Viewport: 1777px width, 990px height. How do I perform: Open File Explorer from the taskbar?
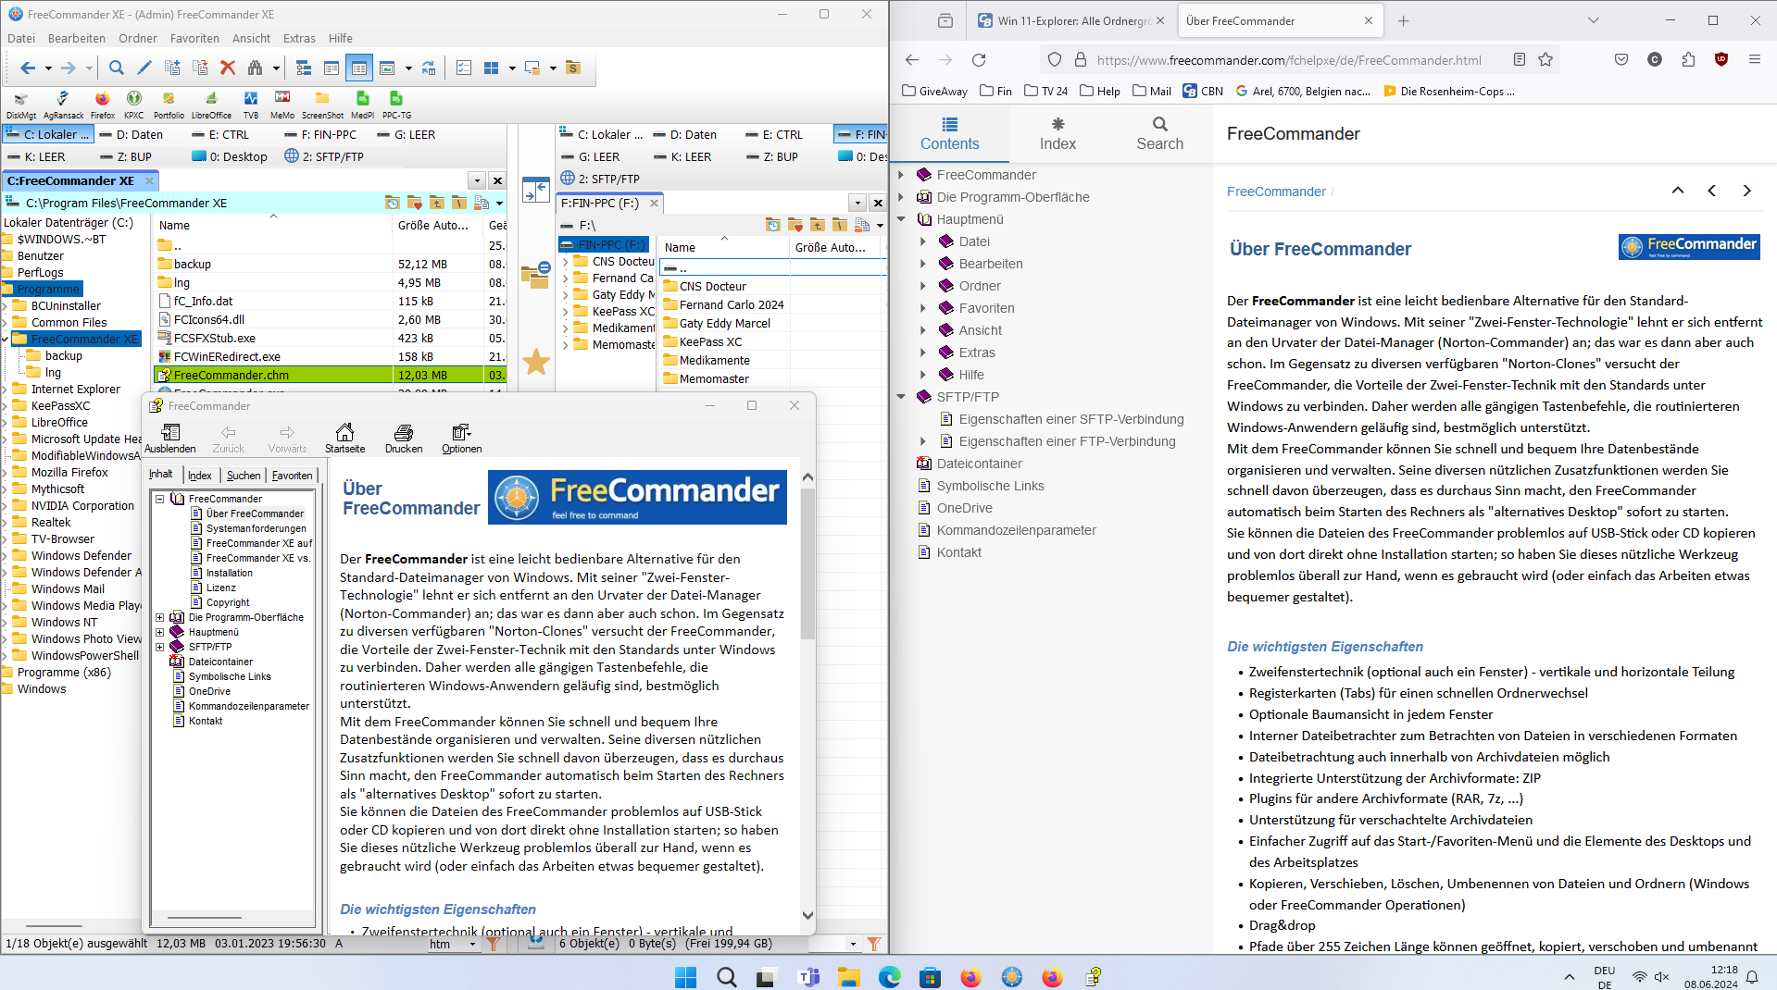coord(848,977)
